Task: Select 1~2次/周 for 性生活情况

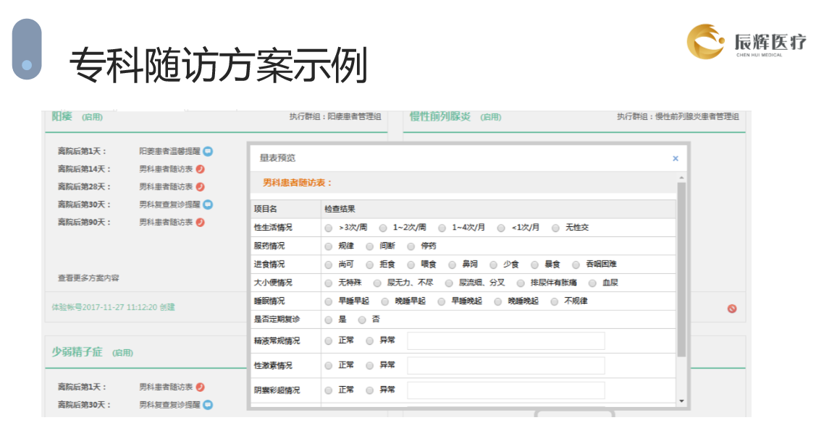Action: (x=383, y=228)
